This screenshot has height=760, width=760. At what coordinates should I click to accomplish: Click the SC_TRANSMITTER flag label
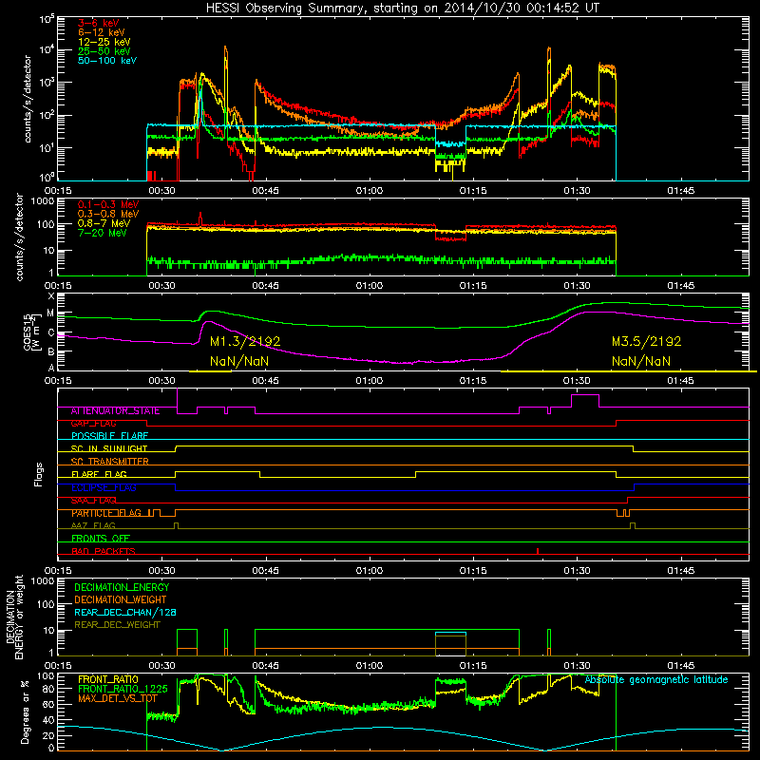110,462
